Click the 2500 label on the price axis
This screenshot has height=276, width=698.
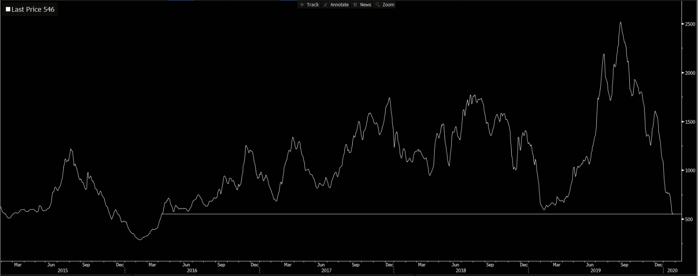pos(690,24)
